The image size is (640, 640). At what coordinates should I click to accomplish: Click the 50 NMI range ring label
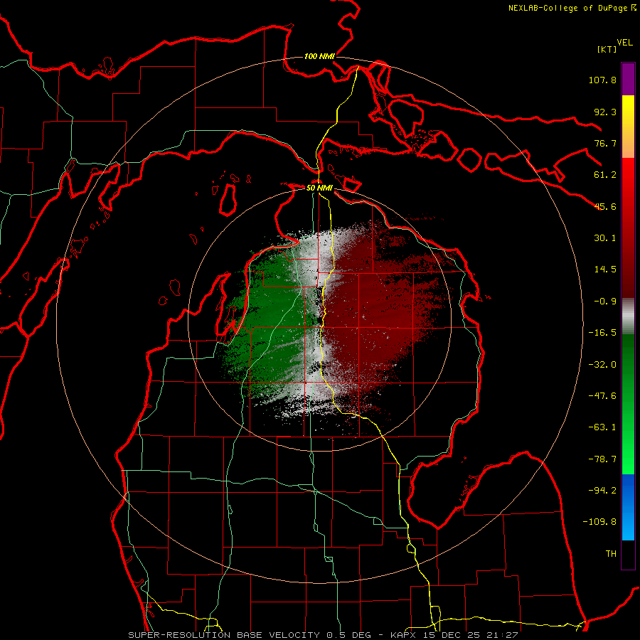point(319,188)
